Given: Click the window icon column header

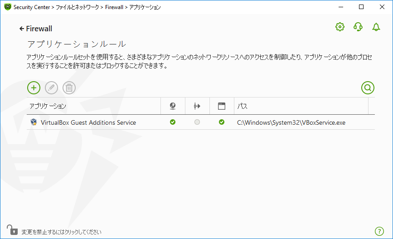Looking at the screenshot, I should tap(222, 106).
